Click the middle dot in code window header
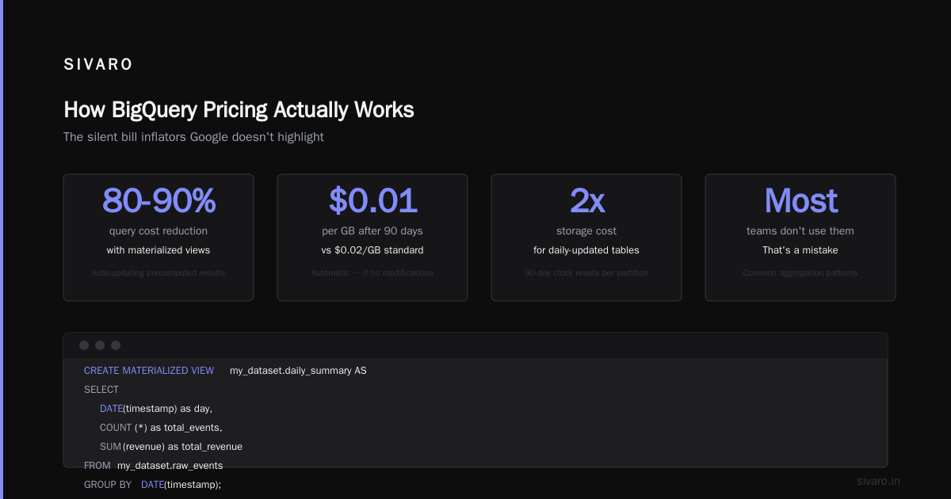This screenshot has width=951, height=499. 100,345
